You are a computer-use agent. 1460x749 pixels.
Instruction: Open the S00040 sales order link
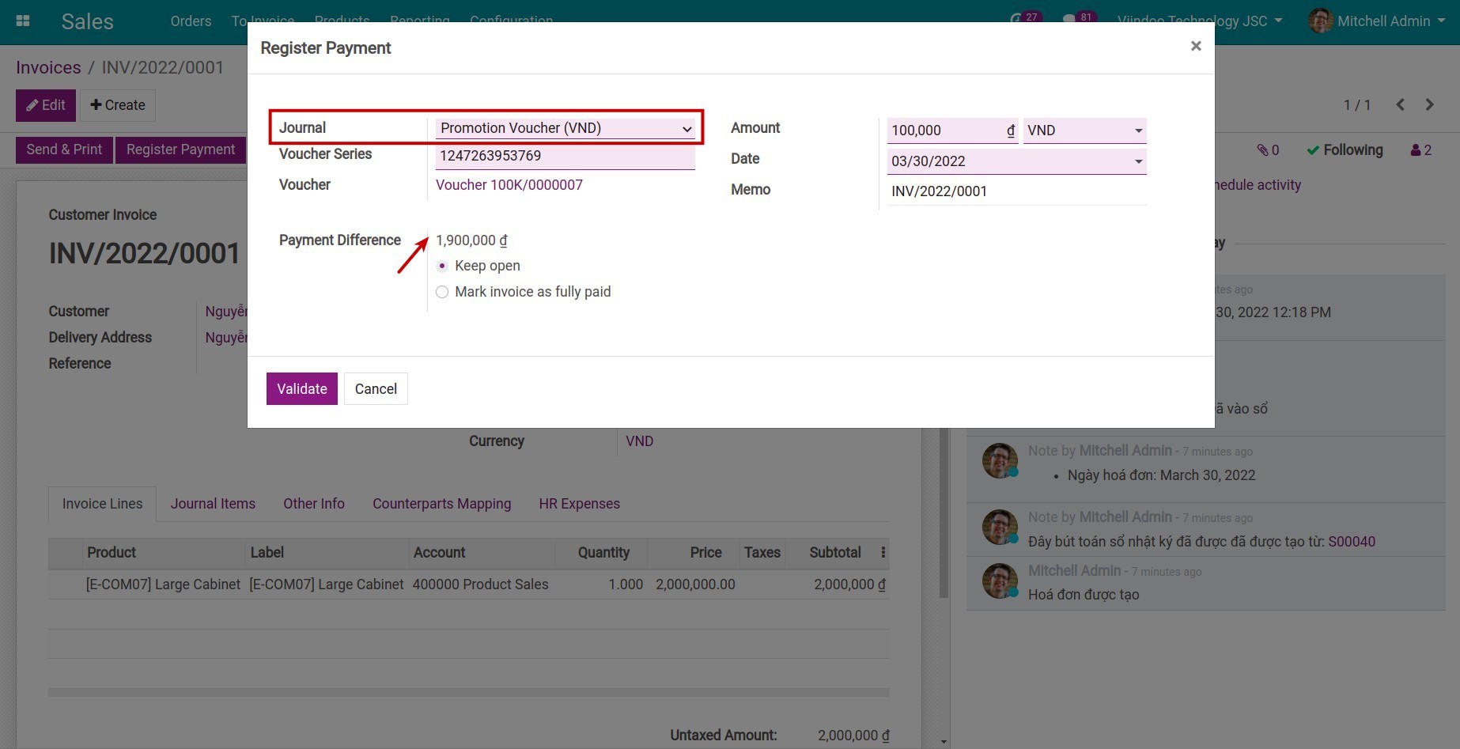click(1351, 542)
